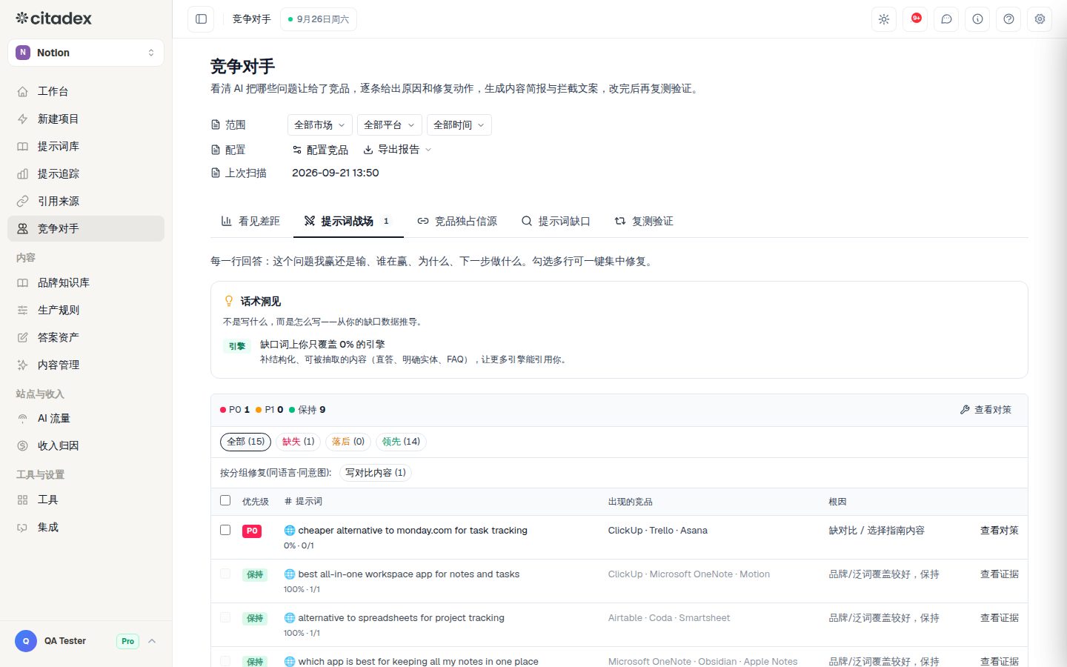The width and height of the screenshot is (1067, 667).
Task: Open 导出报告 dropdown
Action: click(397, 150)
